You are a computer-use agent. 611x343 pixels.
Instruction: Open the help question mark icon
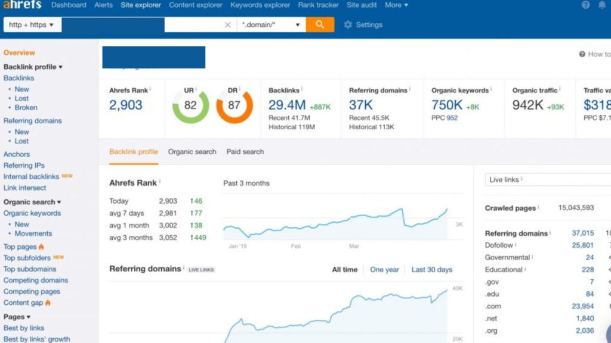click(x=586, y=5)
